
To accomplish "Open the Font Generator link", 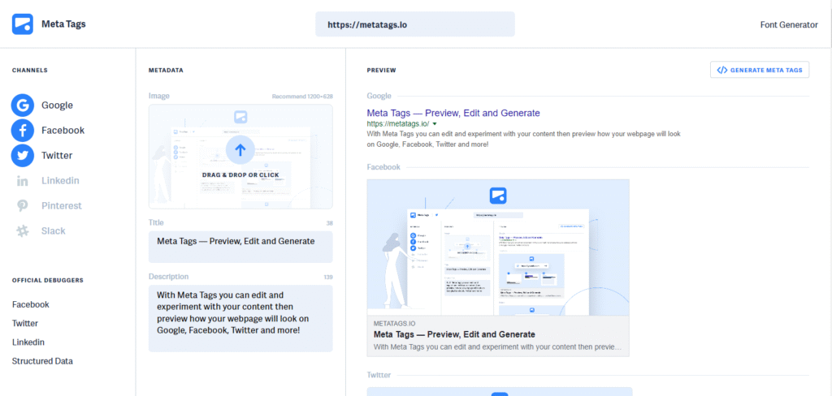I will tap(789, 24).
